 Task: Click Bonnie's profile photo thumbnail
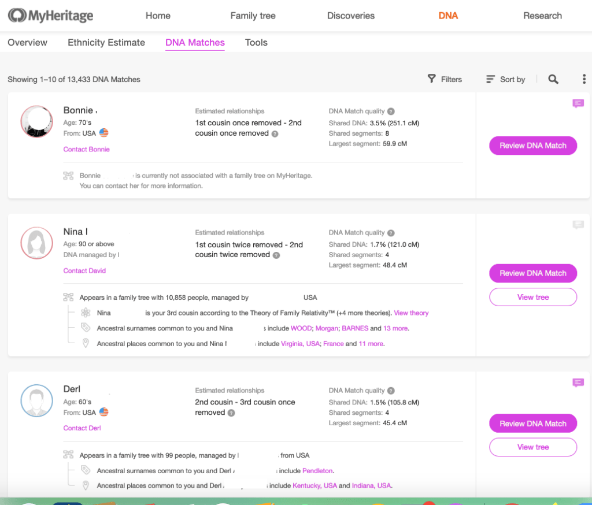37,122
